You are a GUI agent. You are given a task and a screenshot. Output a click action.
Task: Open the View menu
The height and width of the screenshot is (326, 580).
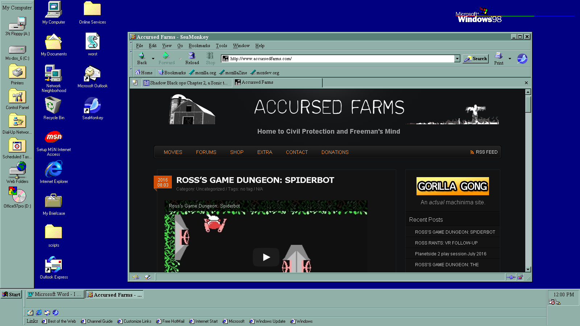(x=167, y=46)
